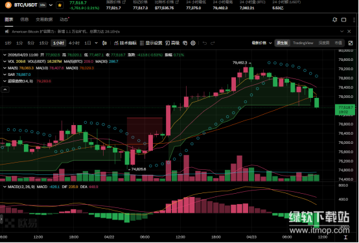This screenshot has width=359, height=243.
Task: Open the three-dot more options menu
Action: coord(354,19)
